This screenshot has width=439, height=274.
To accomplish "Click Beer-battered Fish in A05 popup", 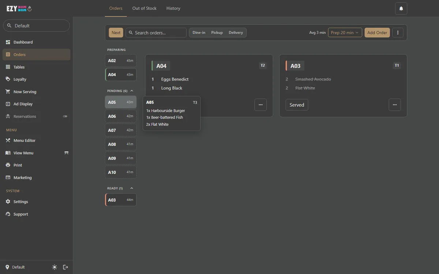I will tap(165, 117).
